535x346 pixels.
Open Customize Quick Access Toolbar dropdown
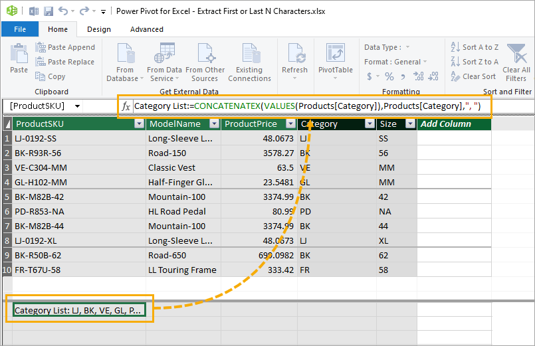pyautogui.click(x=103, y=12)
